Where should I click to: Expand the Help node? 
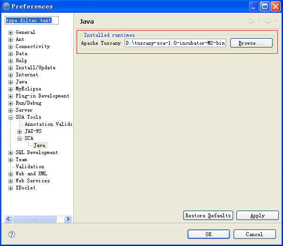tap(10, 61)
